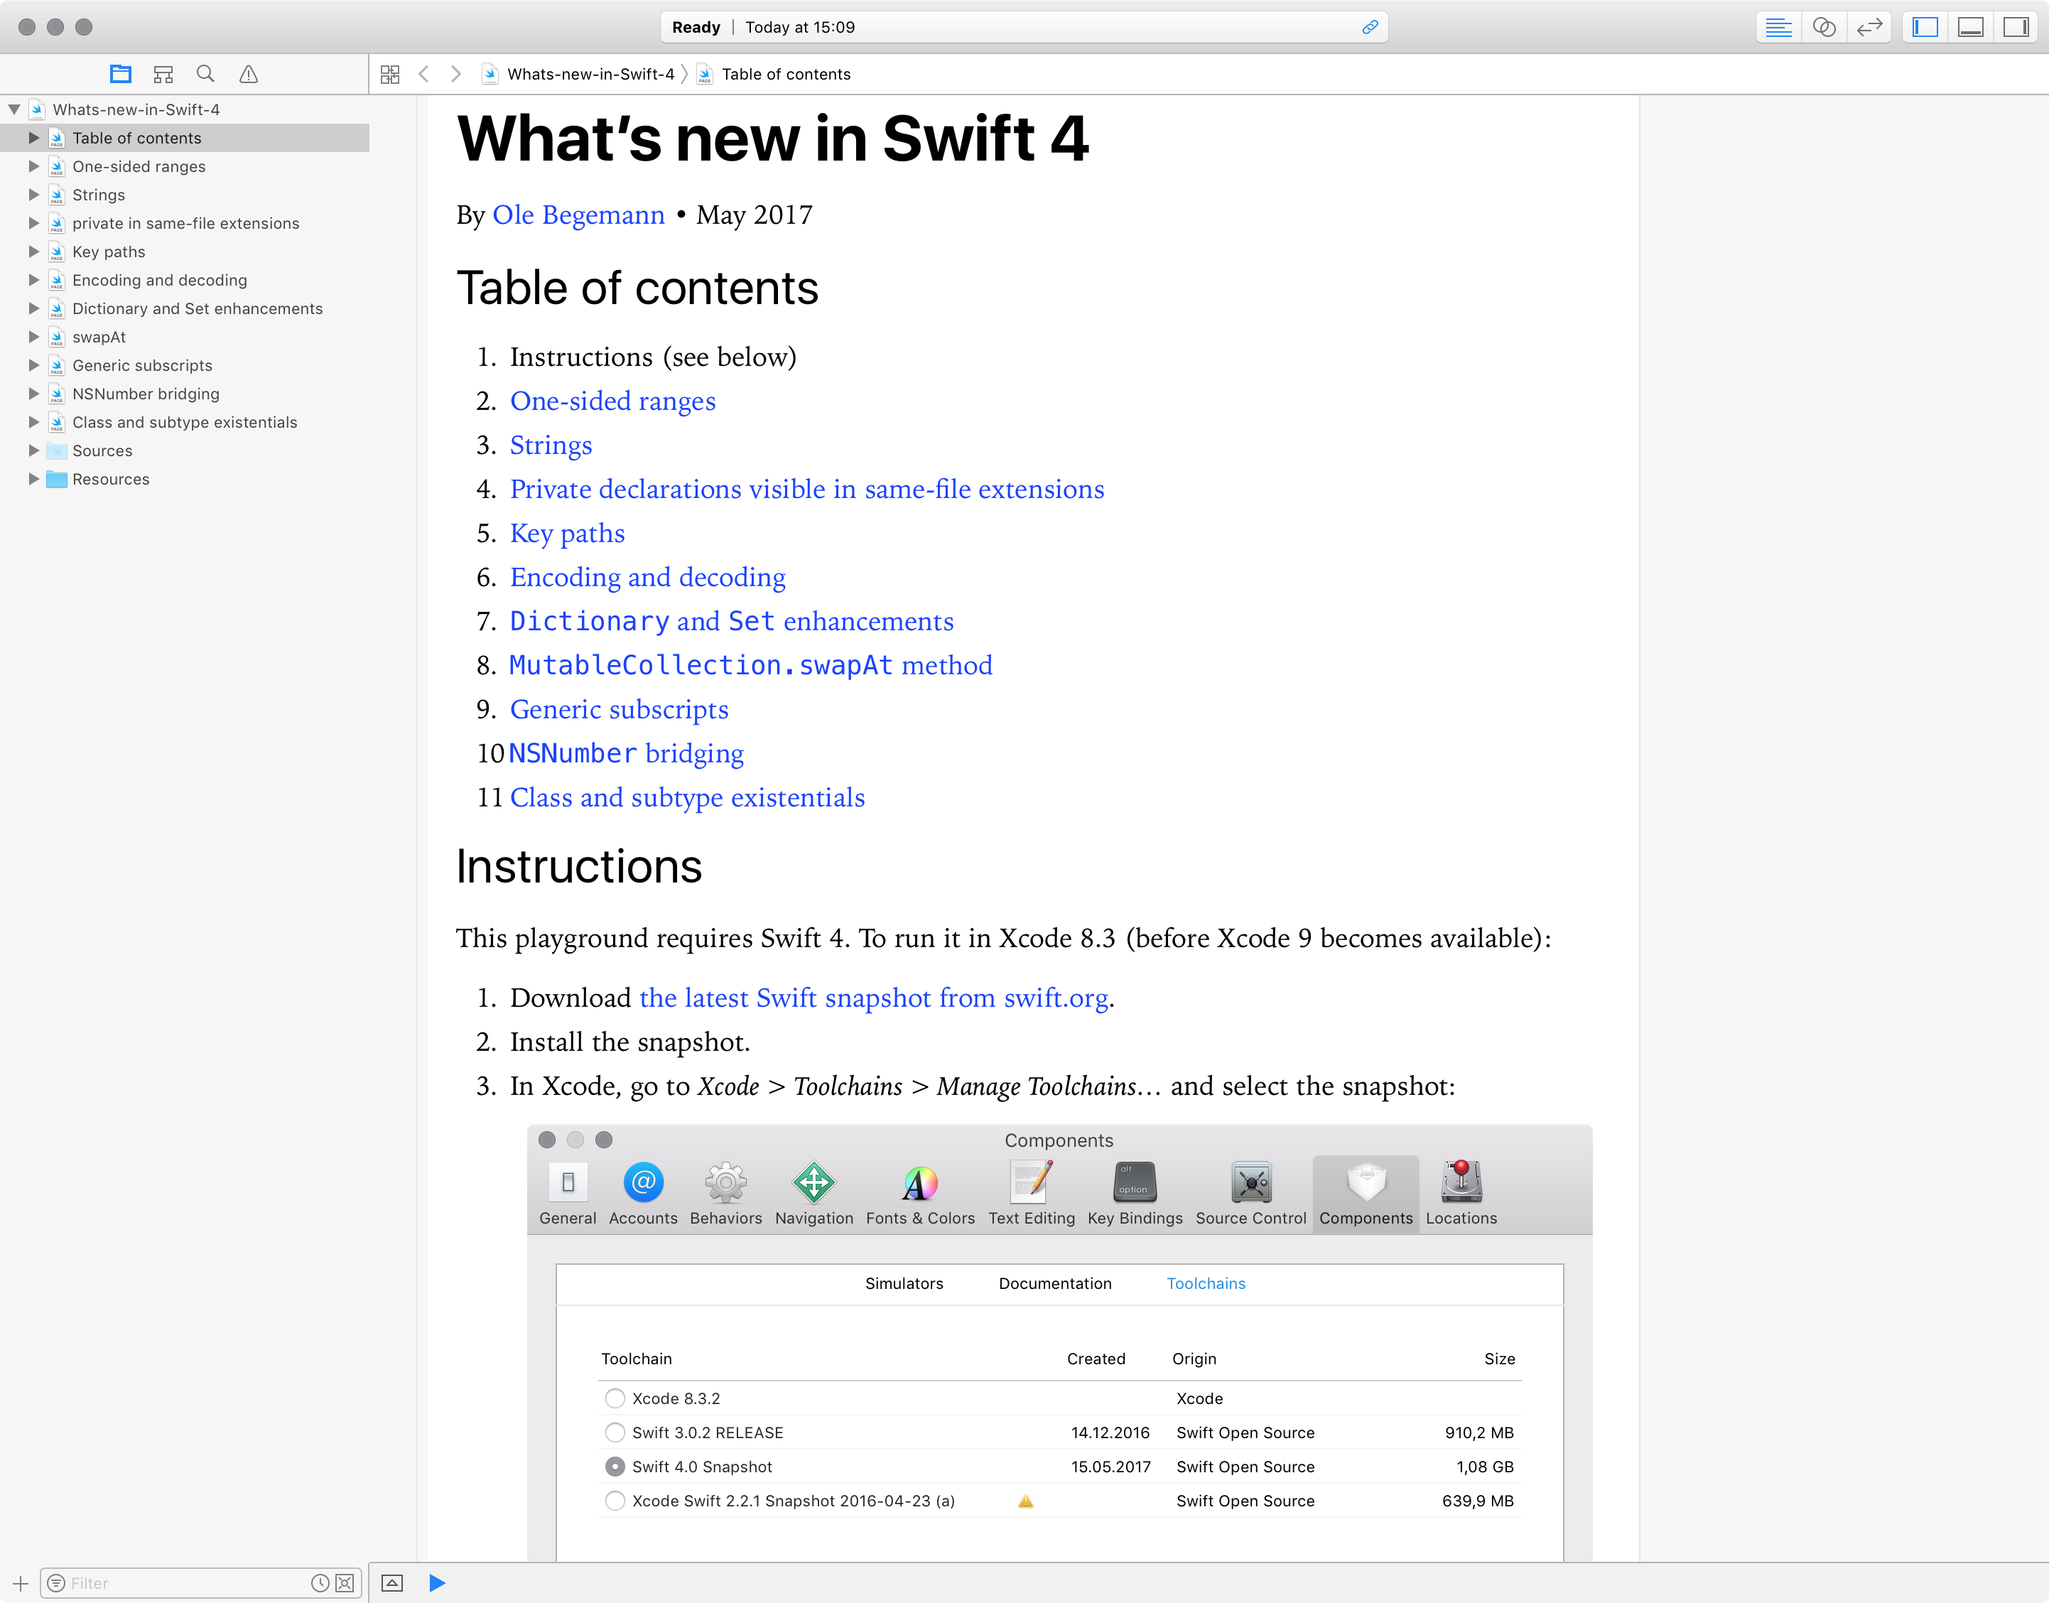Click the related items grid icon in jump bar
Viewport: 2049px width, 1603px height.
point(390,73)
